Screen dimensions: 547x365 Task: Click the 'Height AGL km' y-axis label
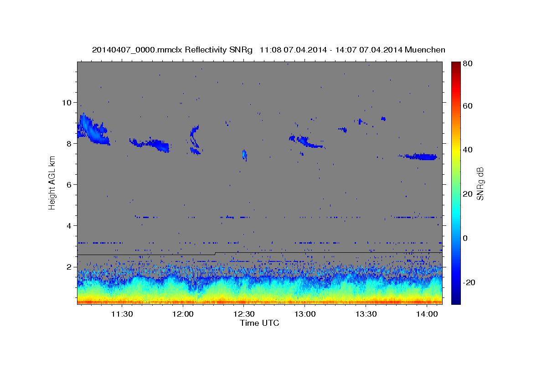tap(52, 183)
